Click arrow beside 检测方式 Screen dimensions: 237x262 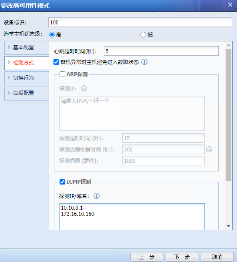coord(9,62)
